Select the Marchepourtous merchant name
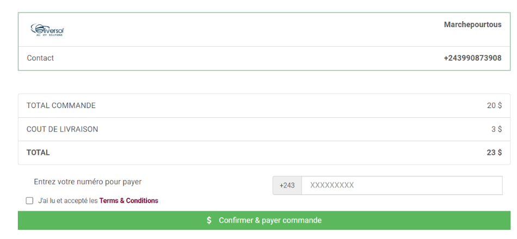 (x=472, y=24)
